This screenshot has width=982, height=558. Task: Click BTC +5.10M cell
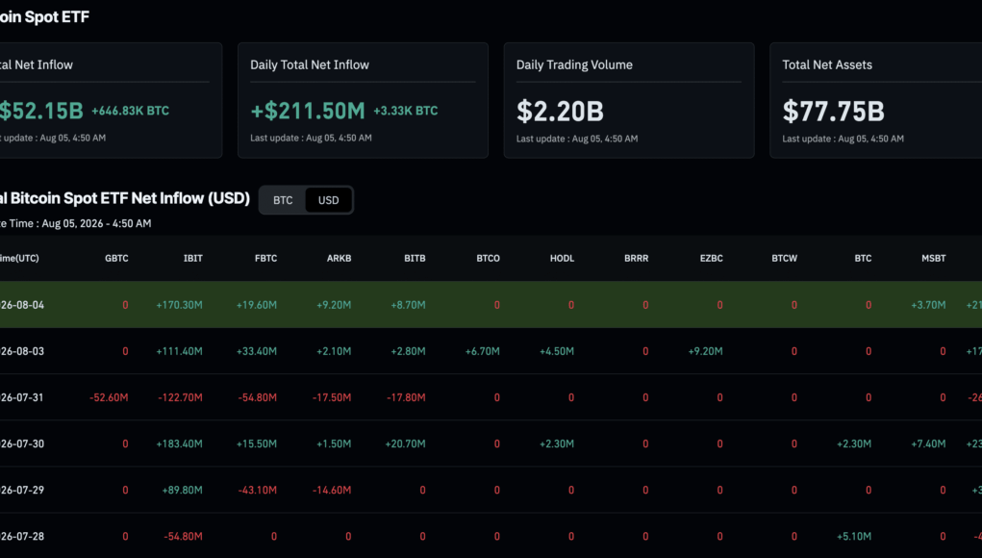(x=854, y=537)
